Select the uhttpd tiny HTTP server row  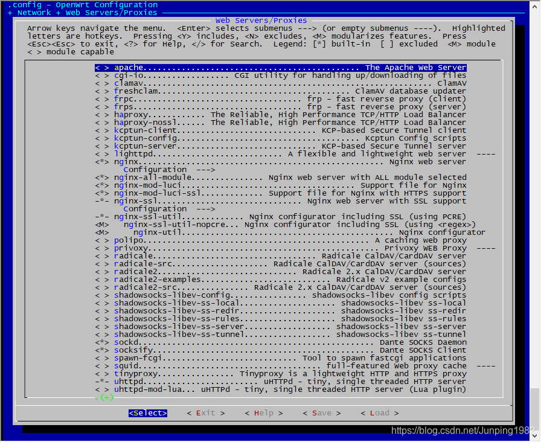[x=281, y=382]
